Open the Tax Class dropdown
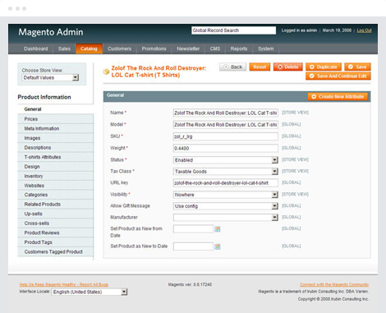Screen dimensions: 386x313 click(x=226, y=172)
